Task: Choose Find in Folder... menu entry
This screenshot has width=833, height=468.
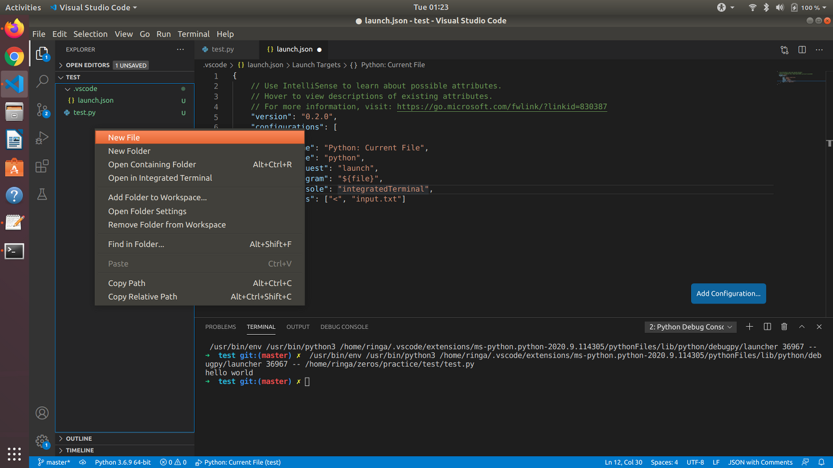Action: [200, 244]
